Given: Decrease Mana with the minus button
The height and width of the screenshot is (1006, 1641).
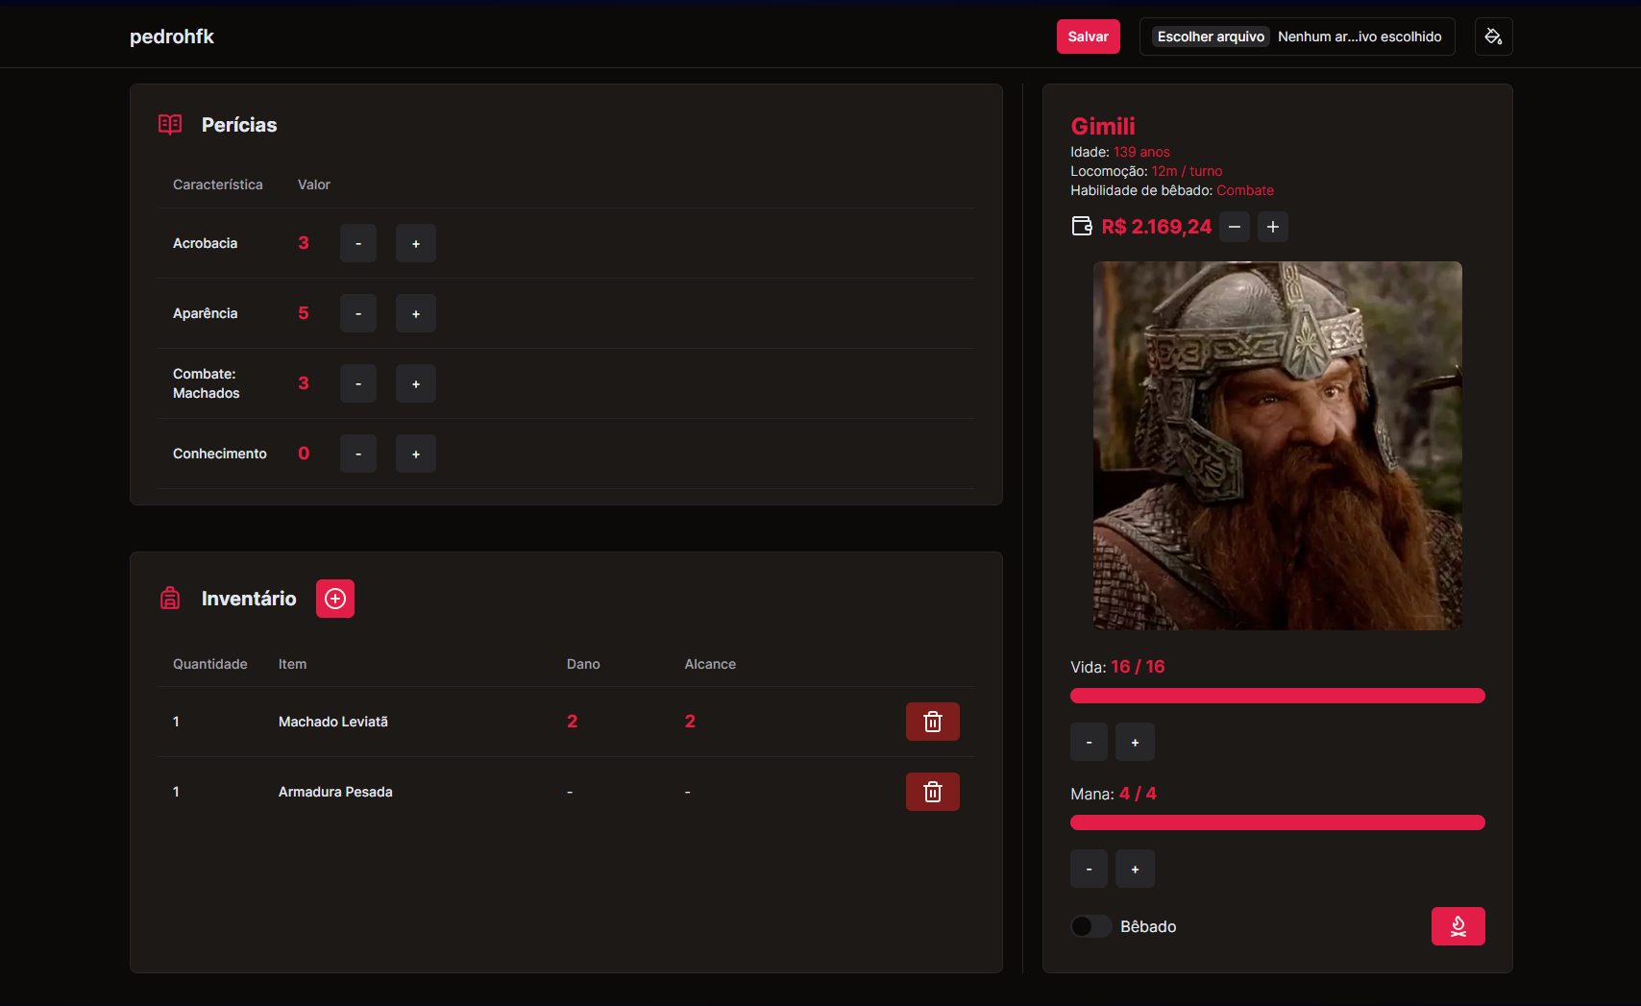Looking at the screenshot, I should pyautogui.click(x=1089, y=869).
